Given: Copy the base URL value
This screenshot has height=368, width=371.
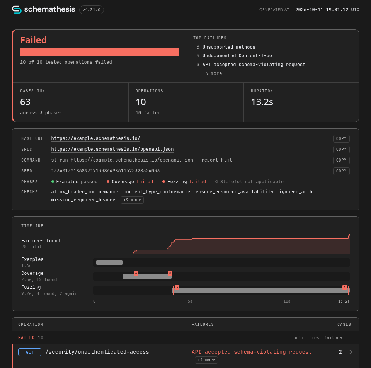Looking at the screenshot, I should (341, 138).
